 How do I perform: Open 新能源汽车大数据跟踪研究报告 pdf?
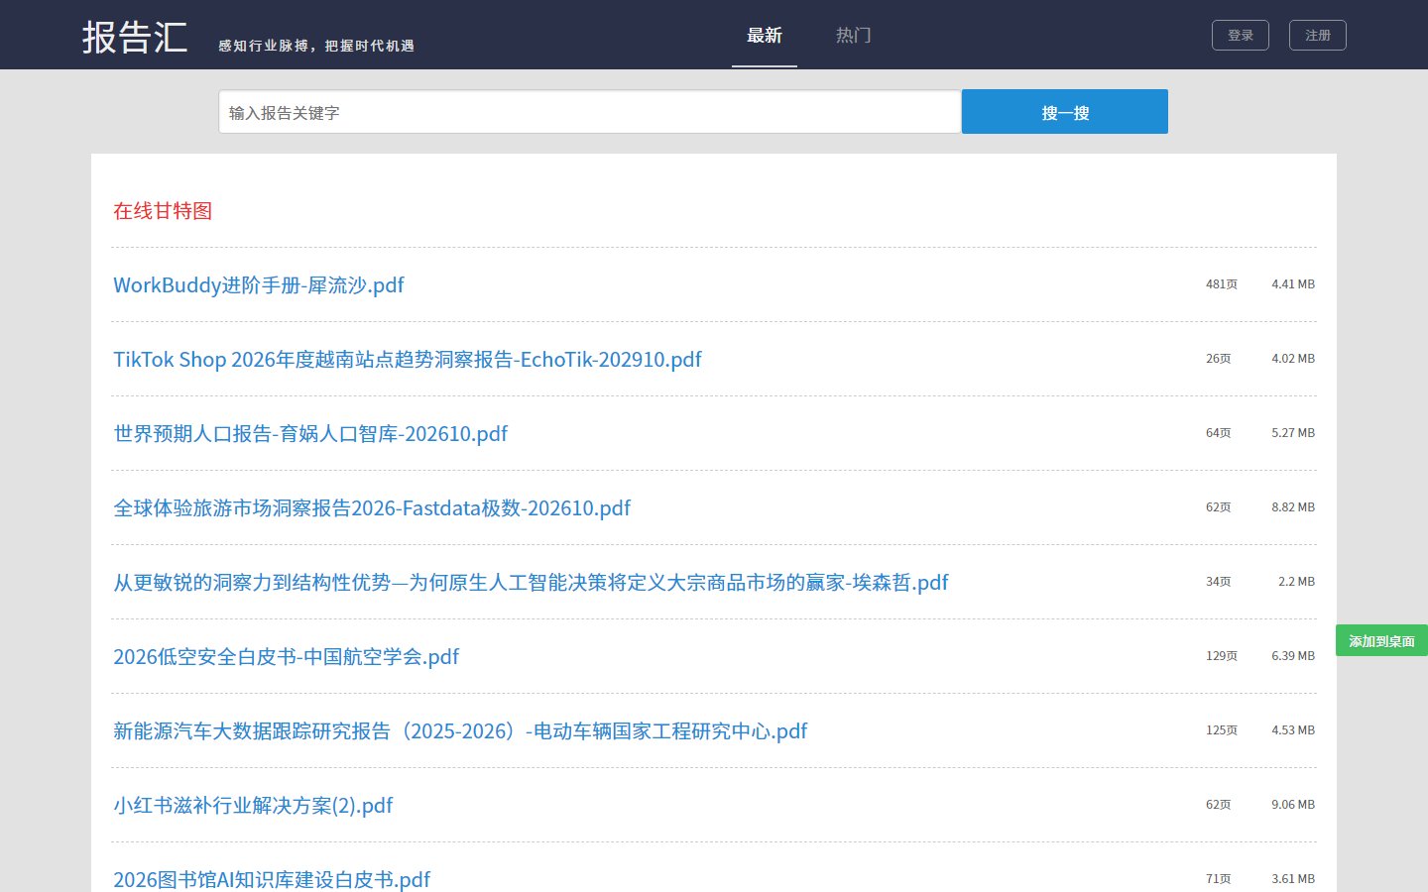click(x=460, y=731)
